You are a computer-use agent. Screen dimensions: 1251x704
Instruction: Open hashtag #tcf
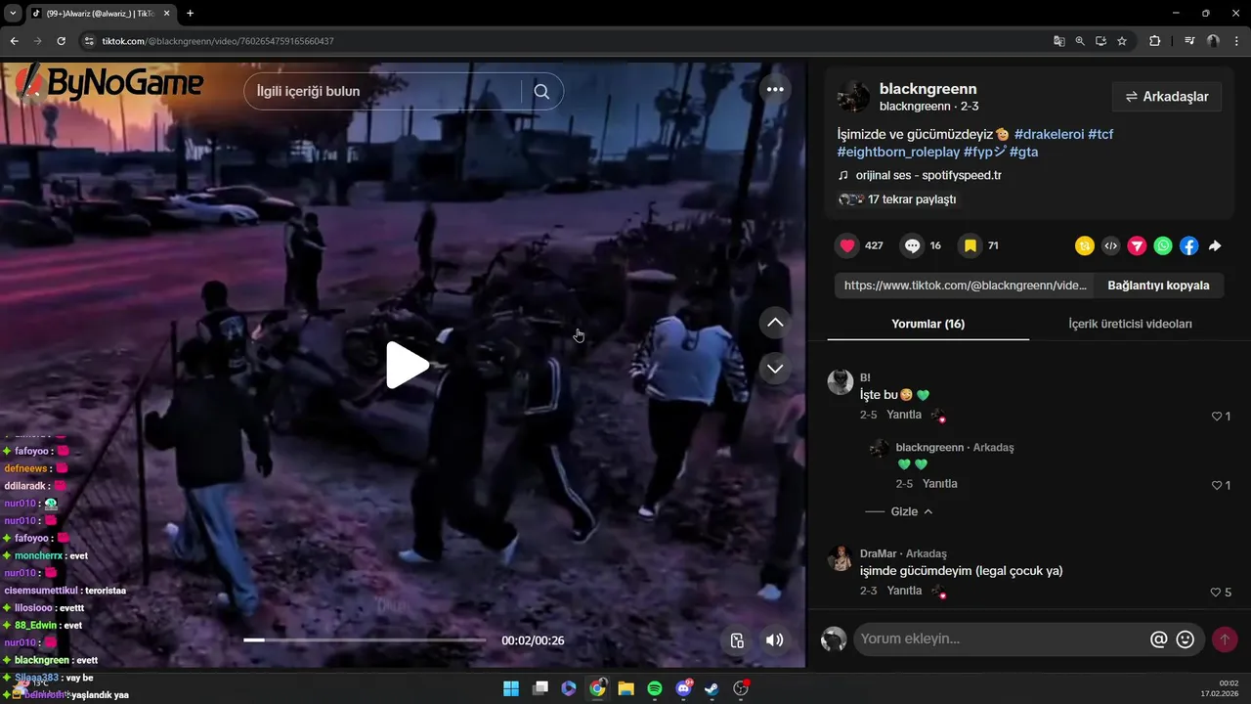click(1100, 134)
